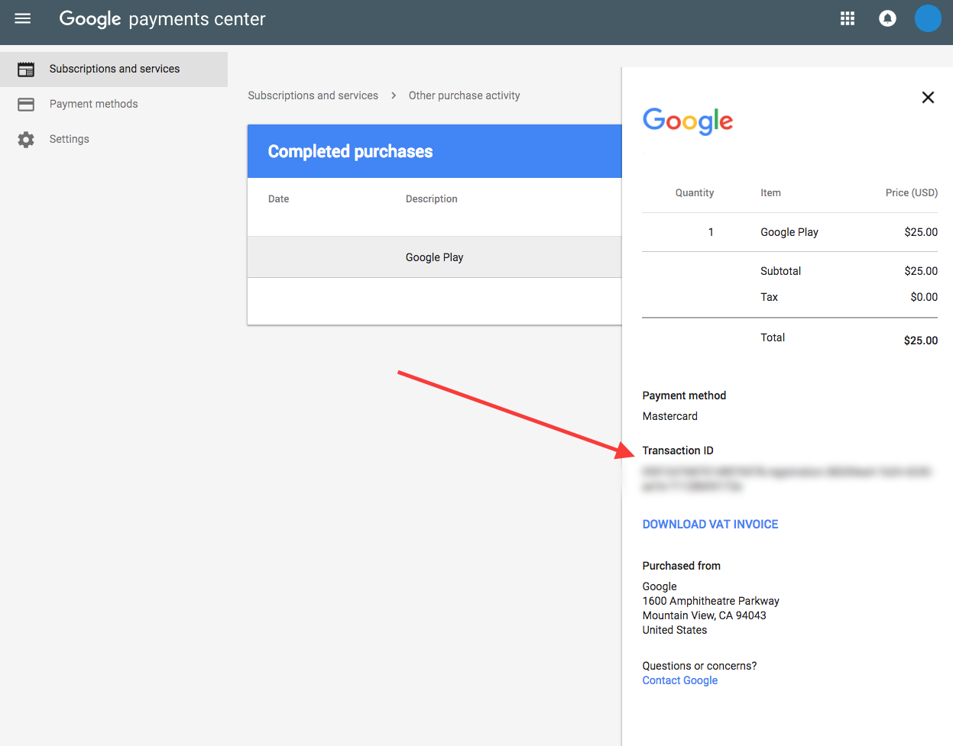Click the Payment method heading
The width and height of the screenshot is (953, 746).
[x=685, y=396]
